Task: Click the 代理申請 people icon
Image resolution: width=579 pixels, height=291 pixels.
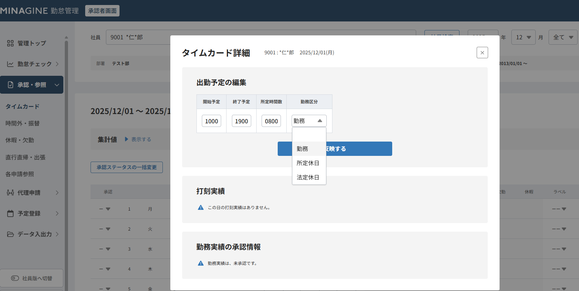Action: 10,193
